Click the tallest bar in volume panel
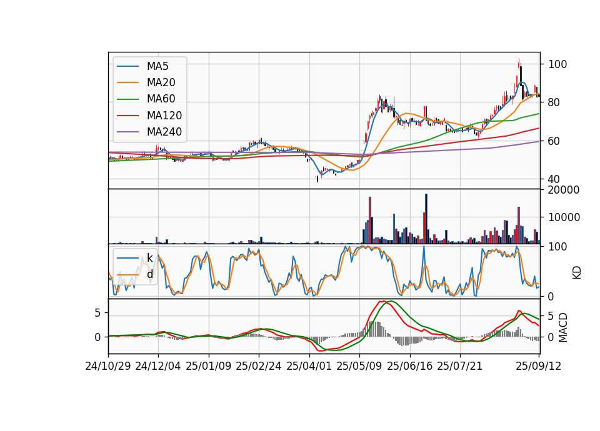 click(x=426, y=219)
